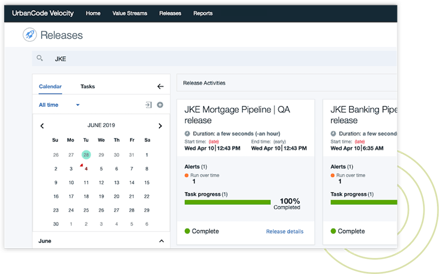Image resolution: width=439 pixels, height=274 pixels.
Task: Collapse panel with the left arrow icon
Action: (160, 86)
